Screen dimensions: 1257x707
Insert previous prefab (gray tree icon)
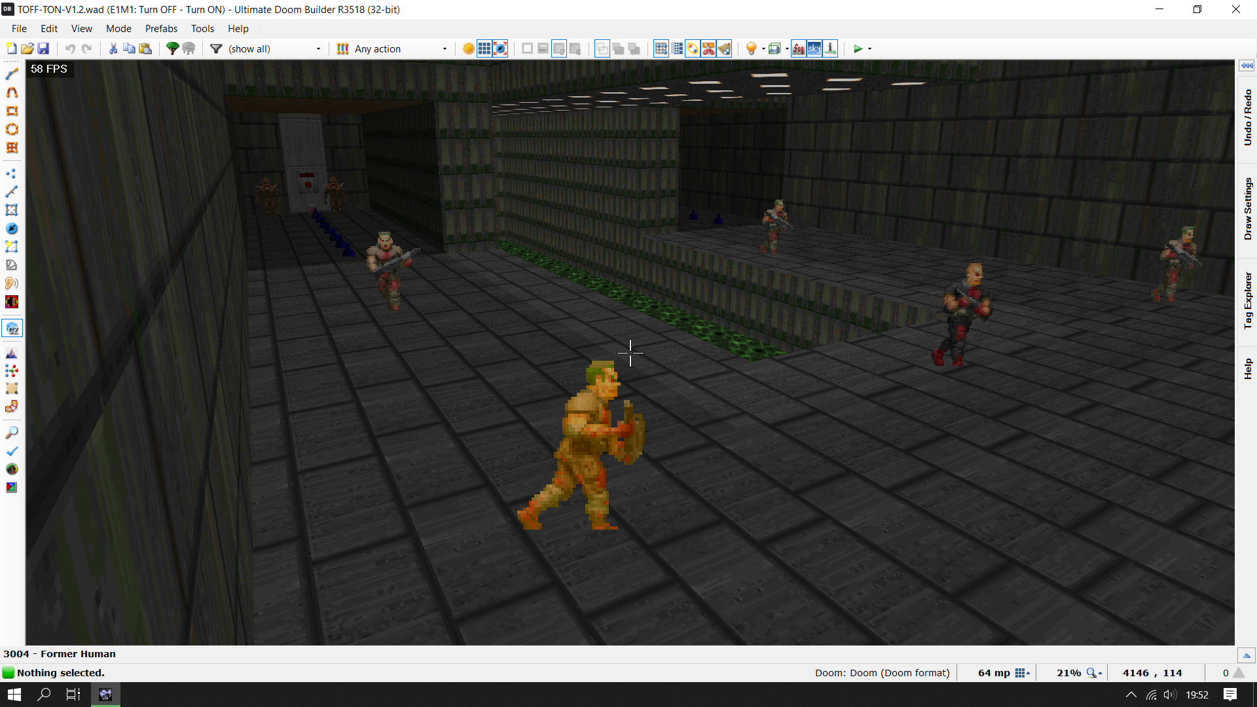pos(189,48)
